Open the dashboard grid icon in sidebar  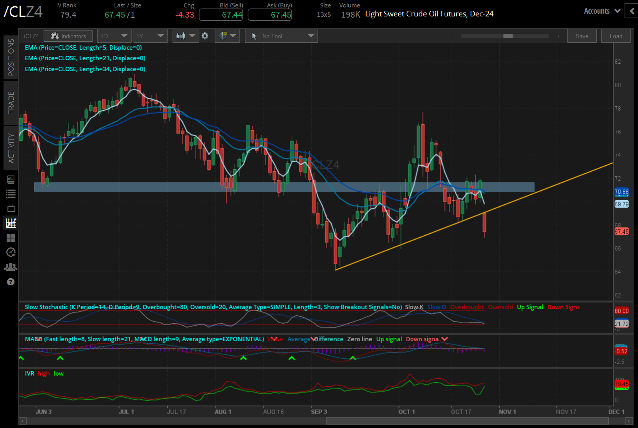click(x=11, y=238)
